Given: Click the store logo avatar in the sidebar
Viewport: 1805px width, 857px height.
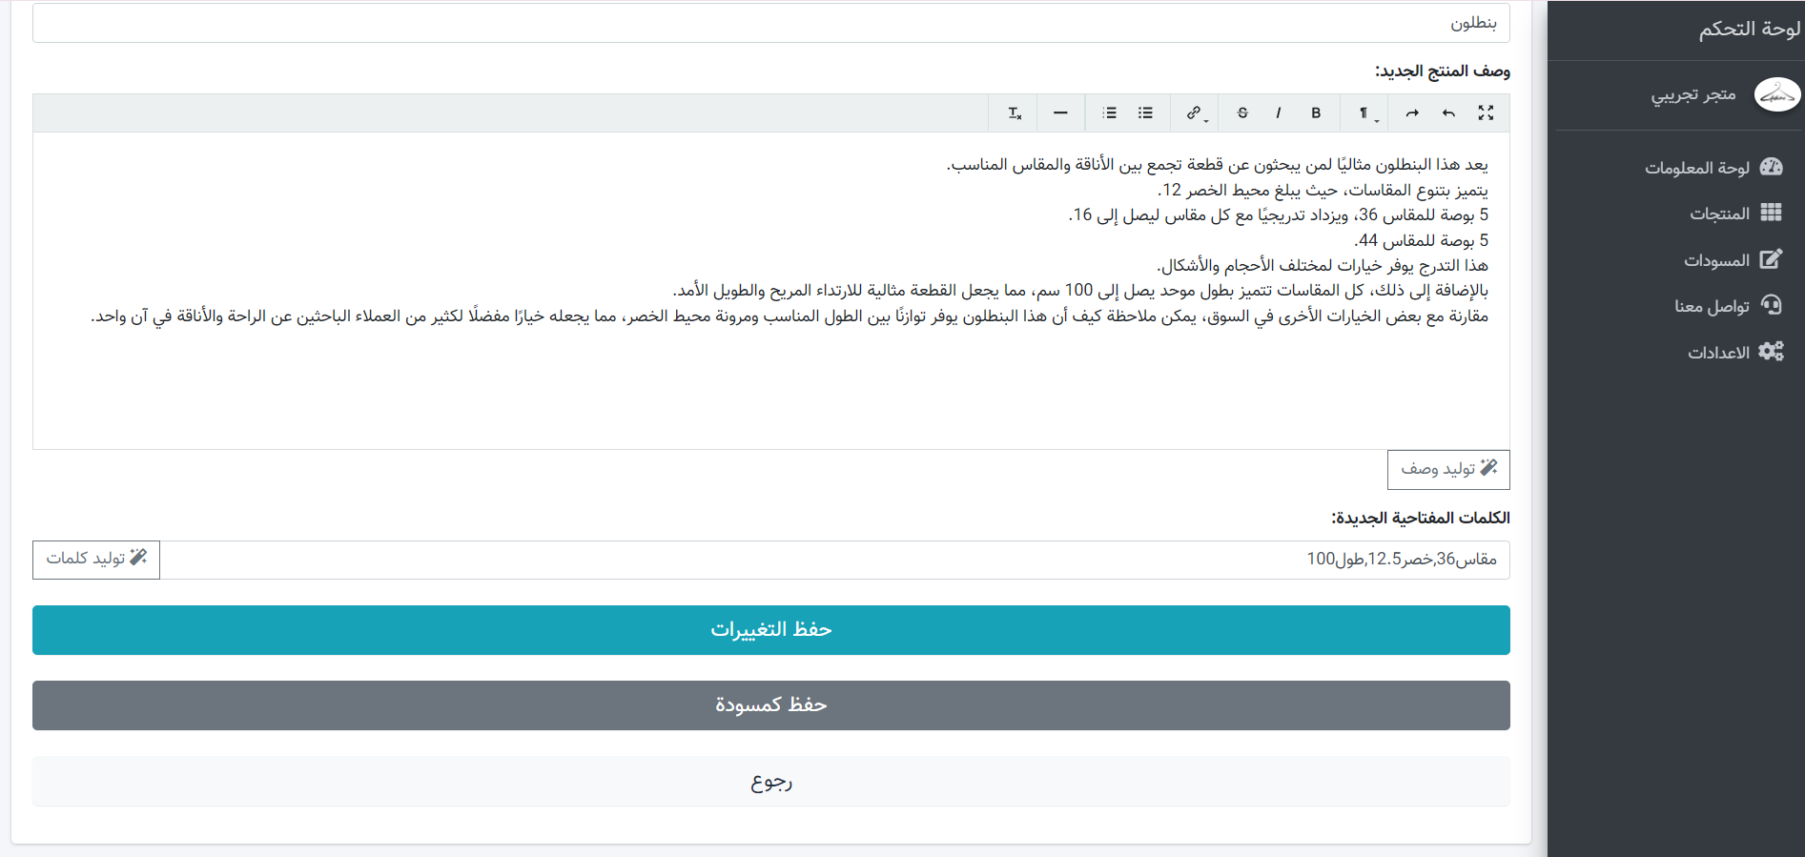Looking at the screenshot, I should 1776,95.
